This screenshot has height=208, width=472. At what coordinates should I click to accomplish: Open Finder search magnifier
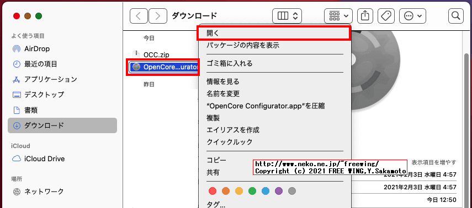point(456,16)
